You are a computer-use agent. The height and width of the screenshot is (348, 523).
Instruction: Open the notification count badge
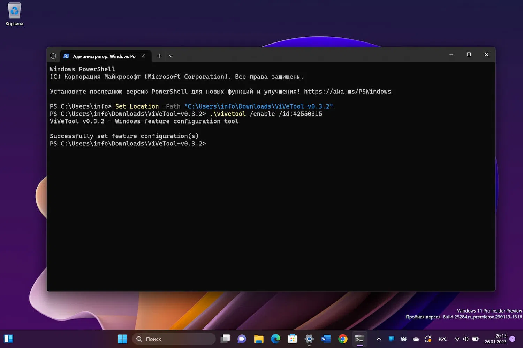[512, 339]
